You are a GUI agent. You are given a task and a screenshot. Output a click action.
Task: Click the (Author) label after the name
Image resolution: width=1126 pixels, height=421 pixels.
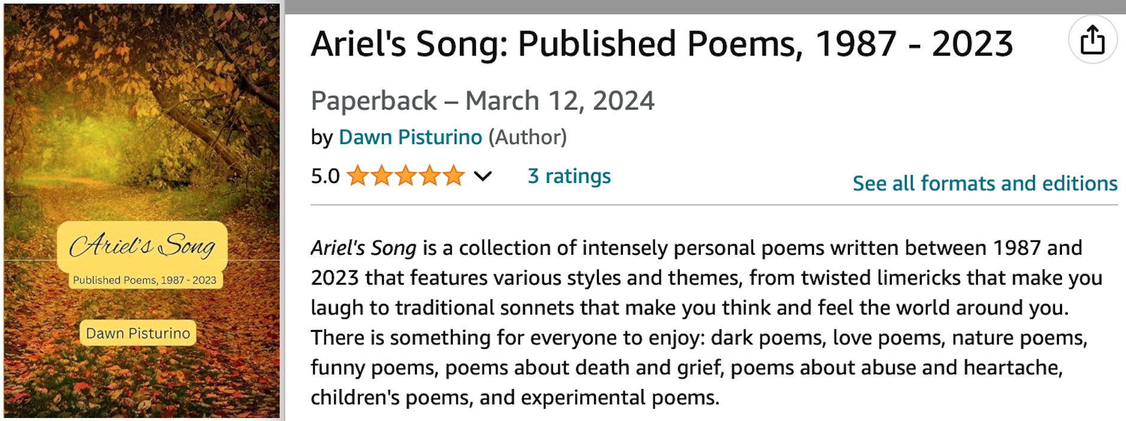point(527,138)
